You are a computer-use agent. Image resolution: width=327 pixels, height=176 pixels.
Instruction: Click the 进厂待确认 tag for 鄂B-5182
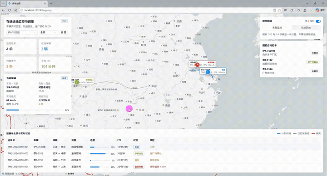[x=313, y=62]
